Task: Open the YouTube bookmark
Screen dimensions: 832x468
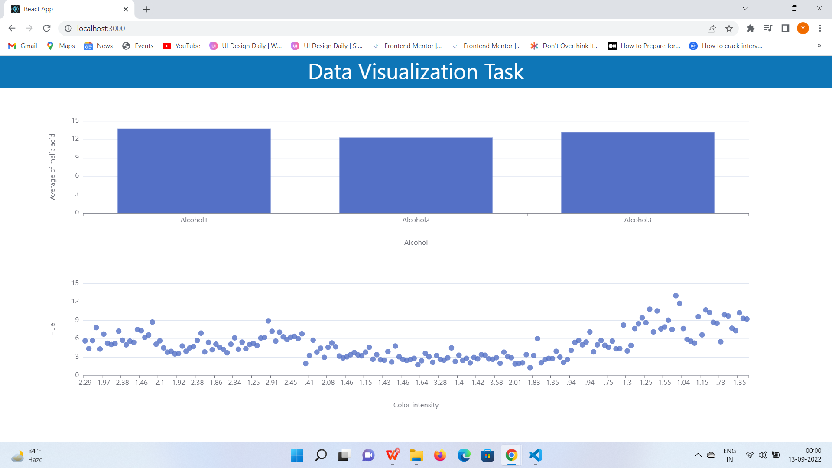Action: click(181, 45)
